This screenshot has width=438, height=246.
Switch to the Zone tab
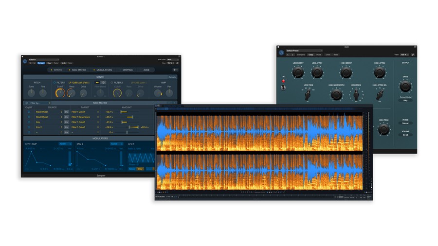point(146,70)
